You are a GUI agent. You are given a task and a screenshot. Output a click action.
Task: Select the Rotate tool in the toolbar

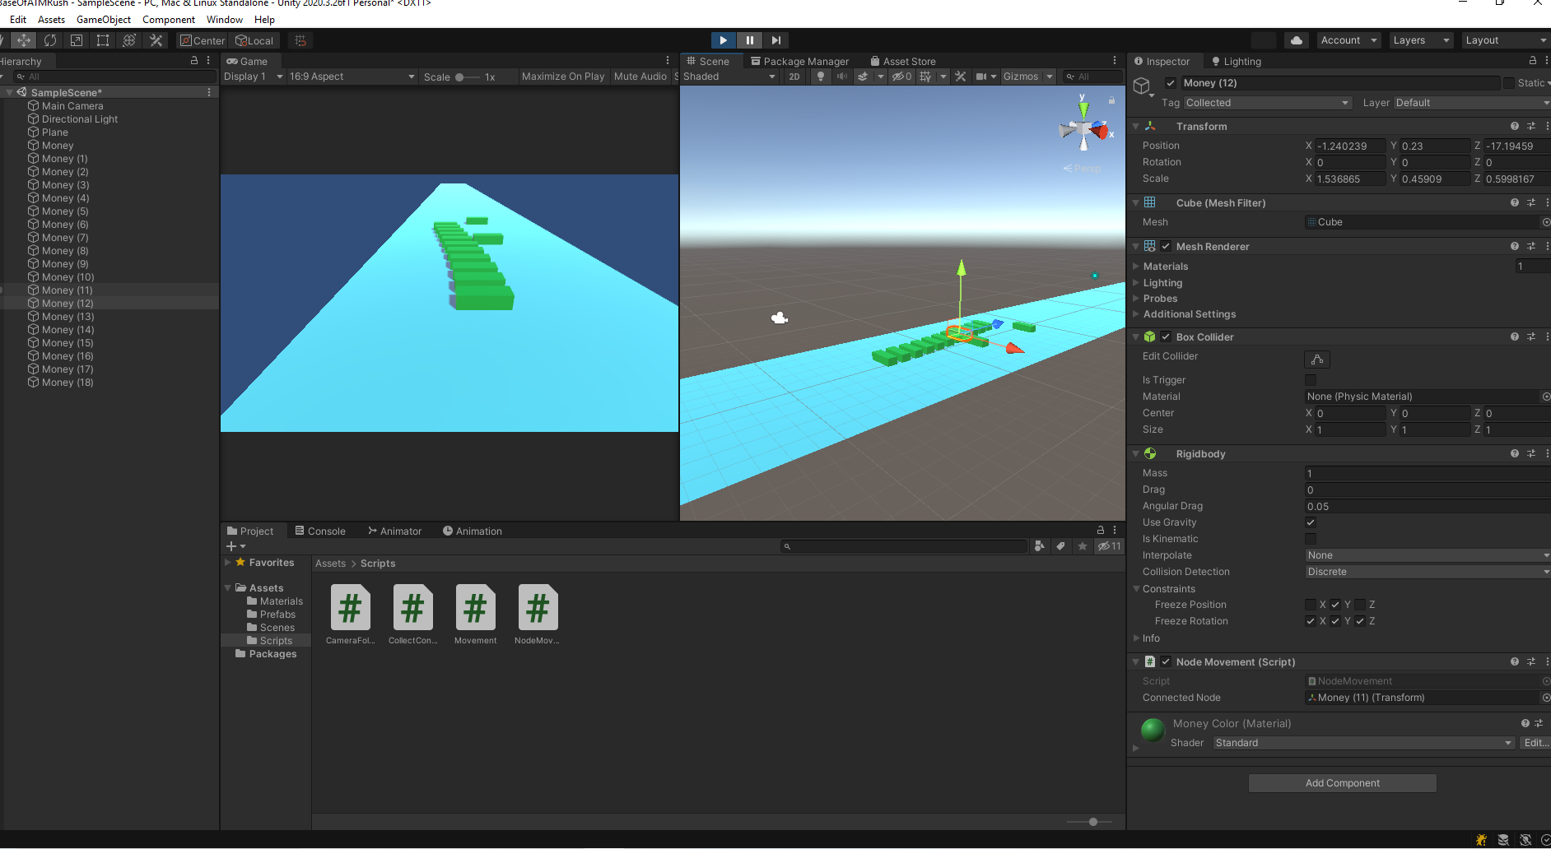(49, 40)
